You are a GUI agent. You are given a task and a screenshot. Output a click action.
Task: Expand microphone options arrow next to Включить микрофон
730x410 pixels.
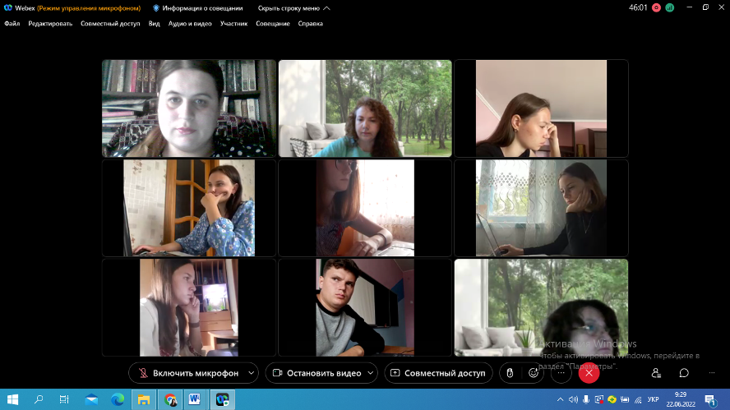coord(252,373)
